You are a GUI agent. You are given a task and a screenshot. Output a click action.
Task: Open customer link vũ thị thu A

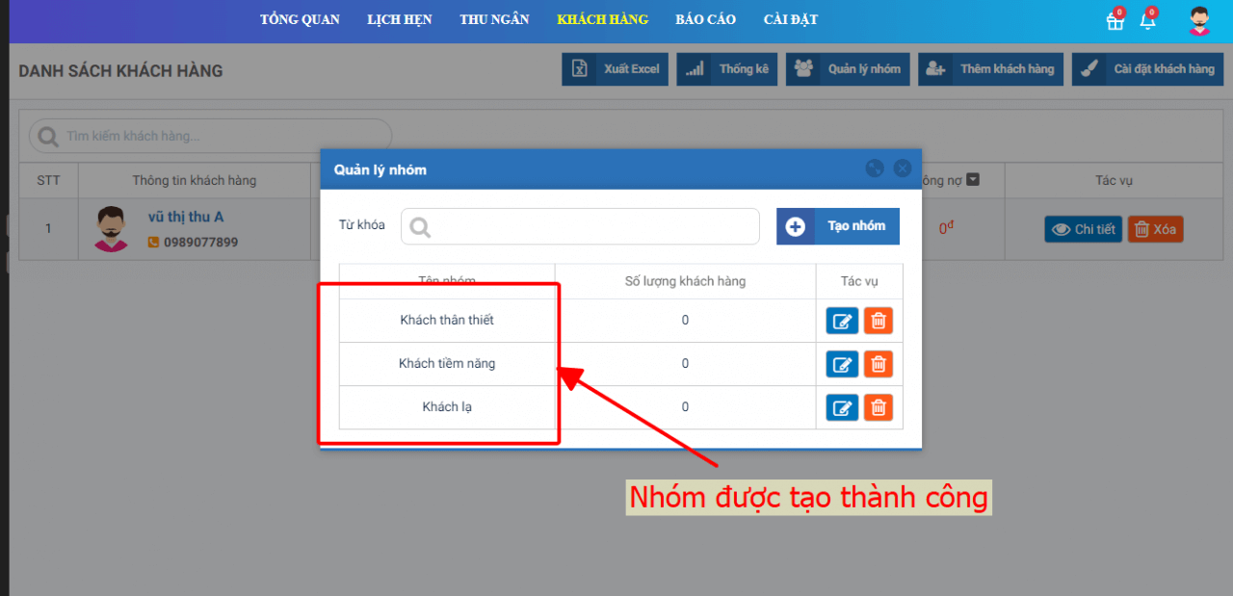(185, 217)
